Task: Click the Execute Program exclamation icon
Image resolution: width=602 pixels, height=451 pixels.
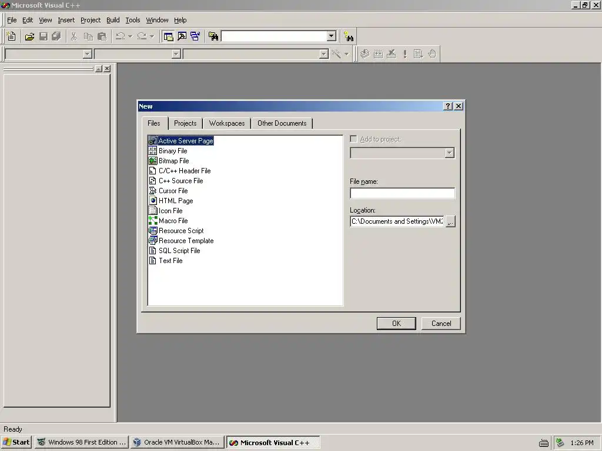Action: tap(404, 54)
